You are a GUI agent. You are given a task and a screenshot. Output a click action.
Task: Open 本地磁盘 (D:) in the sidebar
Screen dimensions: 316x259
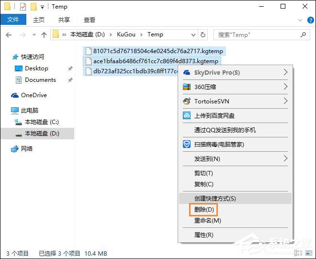pos(37,134)
